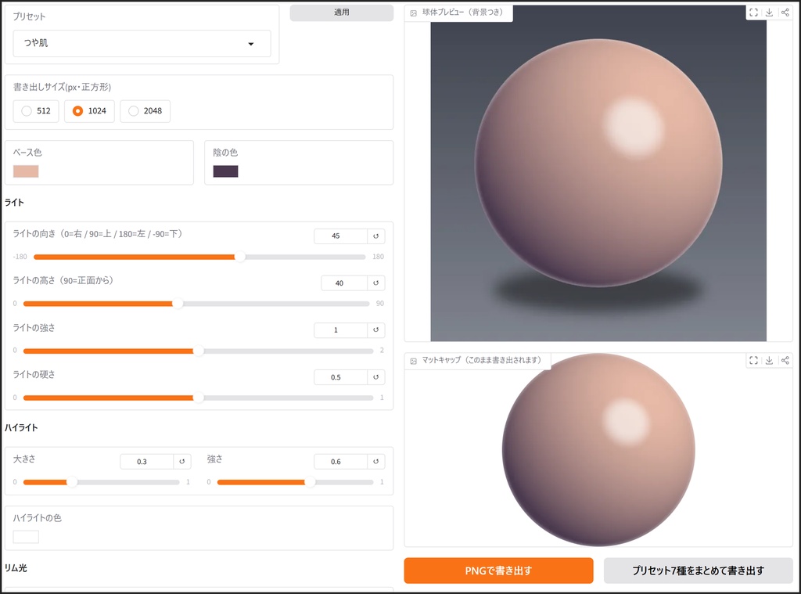Image resolution: width=801 pixels, height=594 pixels.
Task: Focus the ライトの硬さ number field
Action: click(x=341, y=377)
